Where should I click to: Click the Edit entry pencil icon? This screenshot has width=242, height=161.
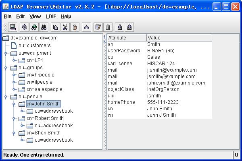coord(98,27)
